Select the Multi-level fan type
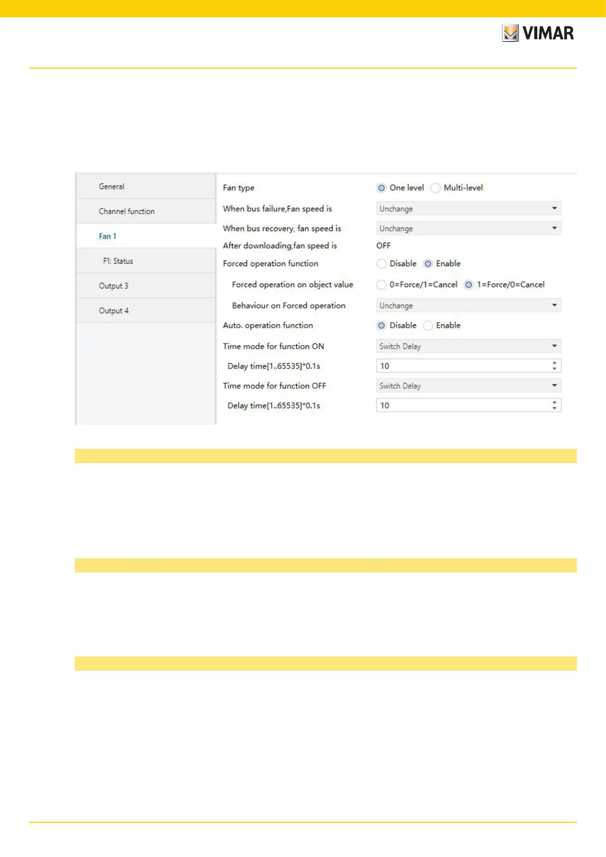606x857 pixels. 436,188
